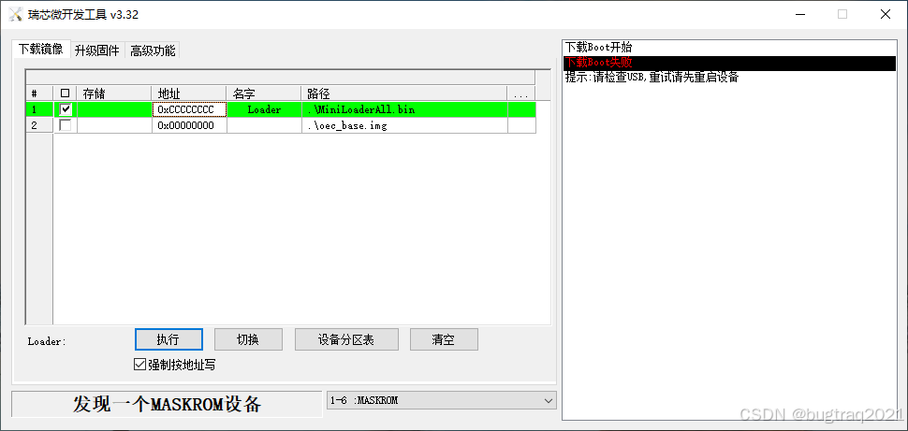Check the oec_base.img row checkbox
Screen dimensions: 908x431
point(66,125)
